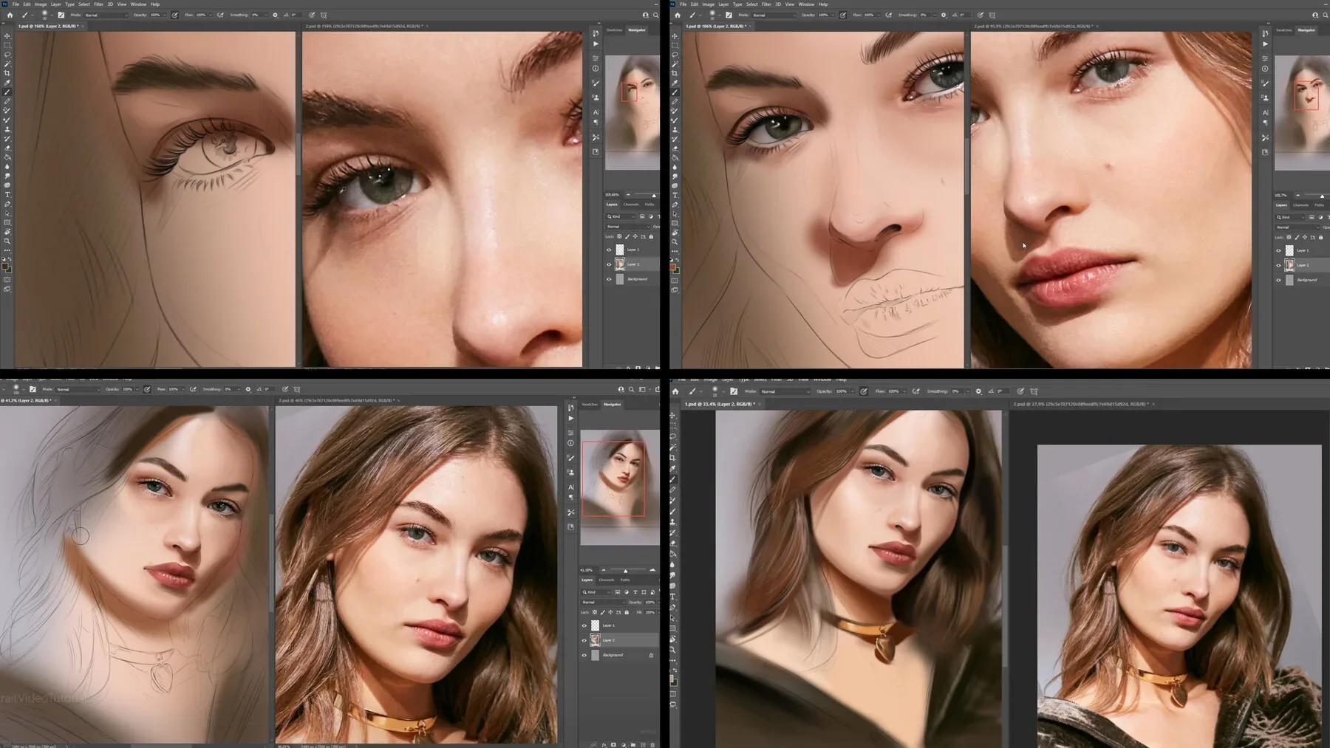This screenshot has width=1330, height=748.
Task: Select the Type tool in top-left window toolbar
Action: pos(7,195)
